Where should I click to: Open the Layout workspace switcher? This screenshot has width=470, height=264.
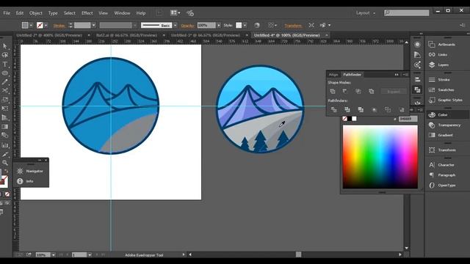tap(366, 13)
